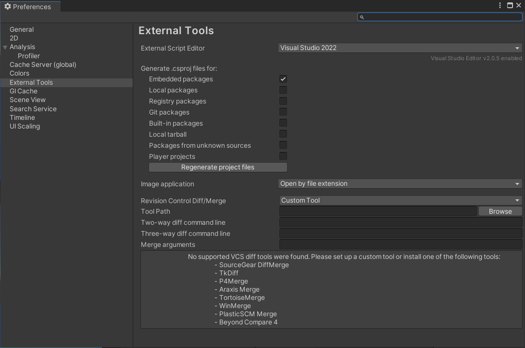Open the Scene View preferences
Image resolution: width=525 pixels, height=348 pixels.
27,100
